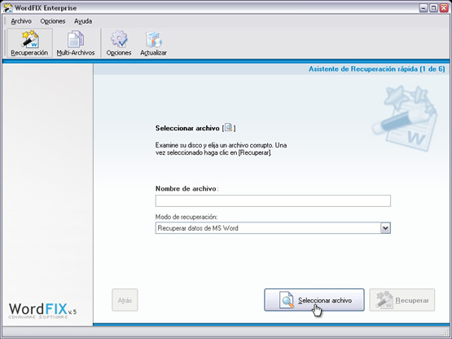Open the Ayuda menu
This screenshot has width=452, height=339.
click(x=83, y=21)
